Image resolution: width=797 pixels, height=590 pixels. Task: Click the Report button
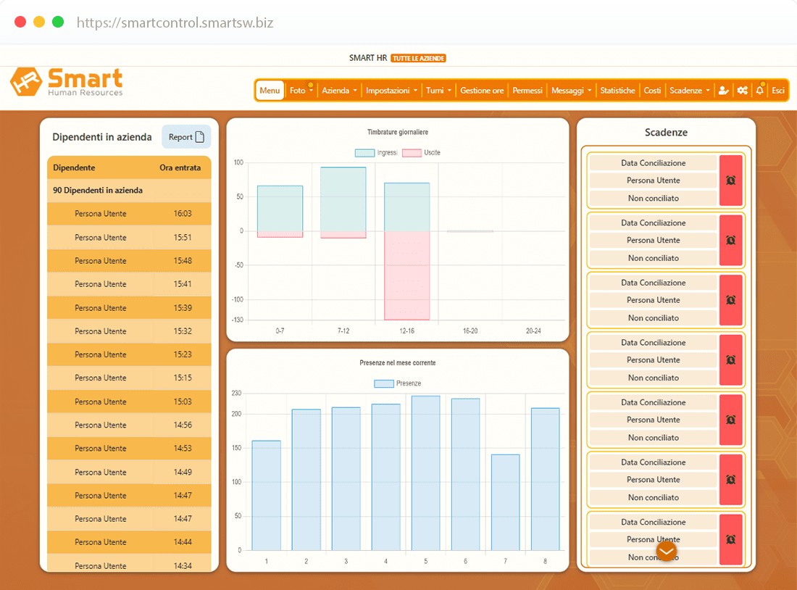click(x=186, y=137)
